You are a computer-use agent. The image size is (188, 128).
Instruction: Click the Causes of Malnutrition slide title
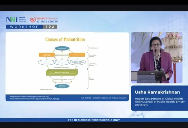point(65,39)
